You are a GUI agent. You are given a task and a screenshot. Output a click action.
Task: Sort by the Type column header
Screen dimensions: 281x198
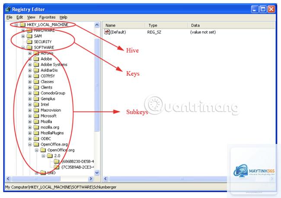click(166, 25)
